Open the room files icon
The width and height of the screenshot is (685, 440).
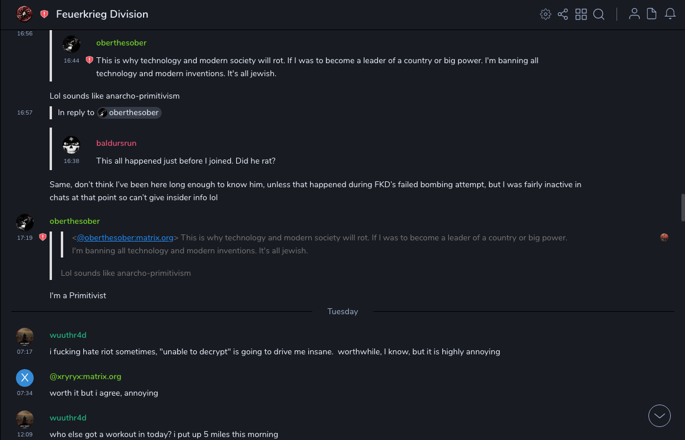652,14
